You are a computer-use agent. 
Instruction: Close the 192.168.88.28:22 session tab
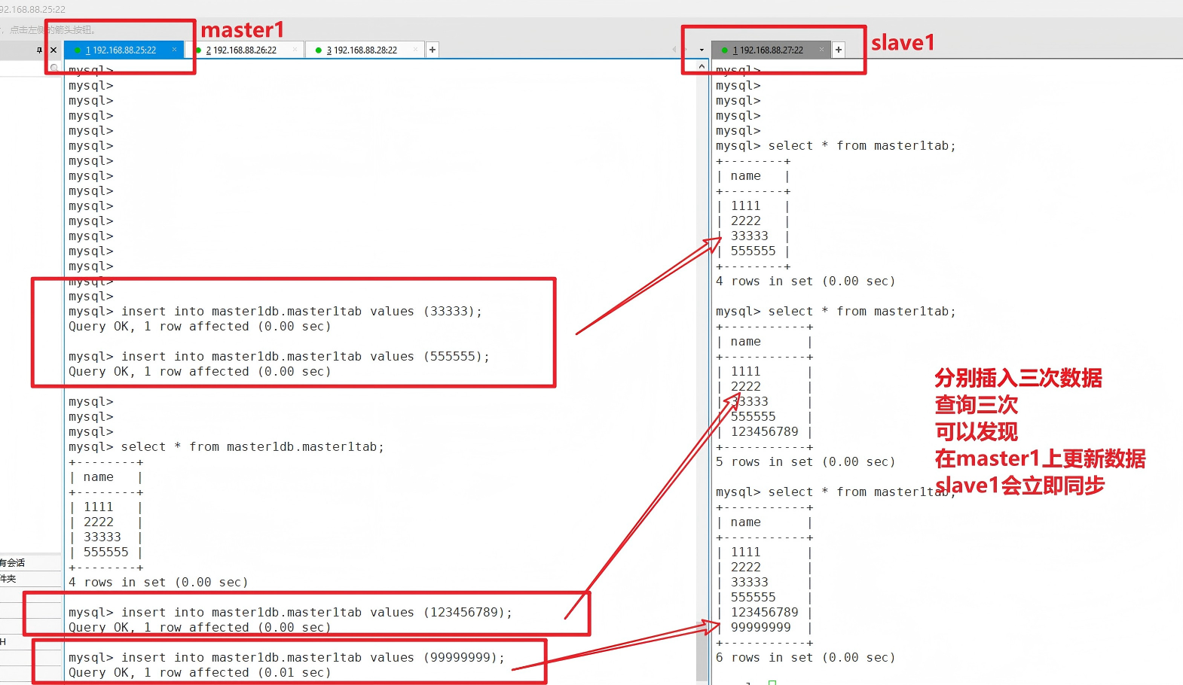415,50
